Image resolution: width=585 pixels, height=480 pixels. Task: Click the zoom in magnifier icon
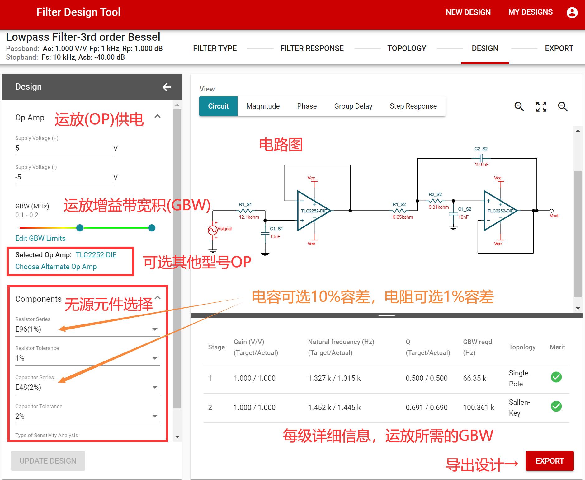click(x=519, y=106)
